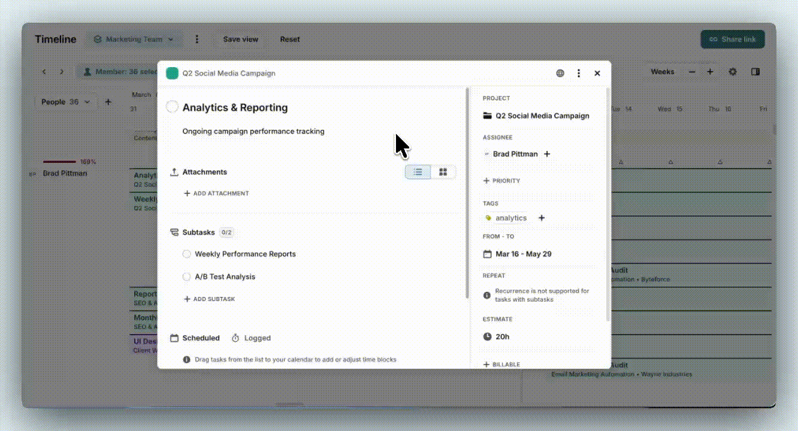
Task: Select the Scheduled tab
Action: click(195, 338)
